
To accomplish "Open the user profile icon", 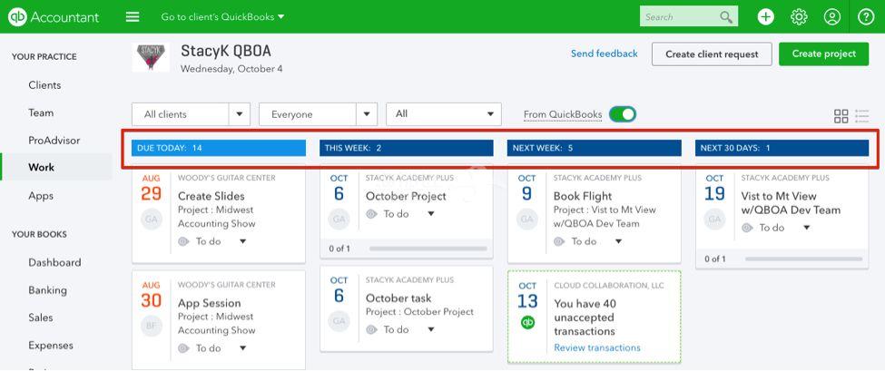I will coord(832,17).
